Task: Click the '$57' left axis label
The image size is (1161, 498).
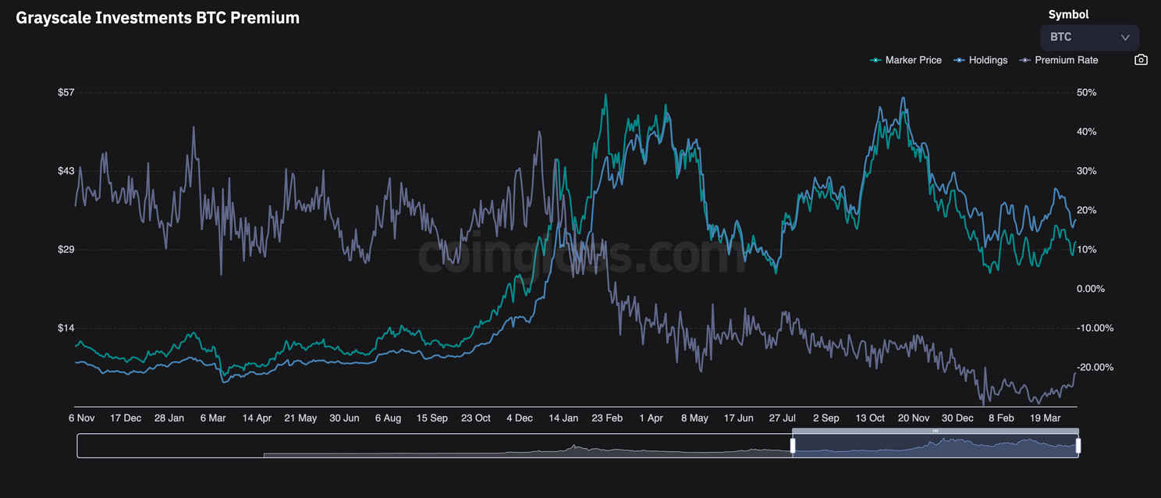Action: click(66, 92)
